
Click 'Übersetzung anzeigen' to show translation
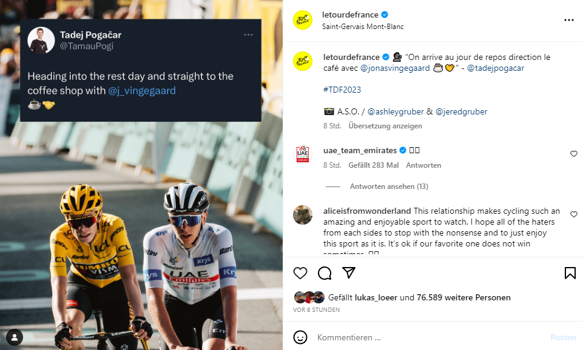click(x=385, y=126)
